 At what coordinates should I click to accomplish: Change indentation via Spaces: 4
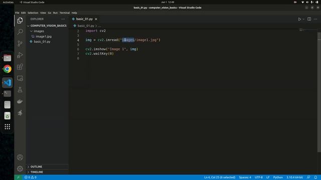point(245,177)
